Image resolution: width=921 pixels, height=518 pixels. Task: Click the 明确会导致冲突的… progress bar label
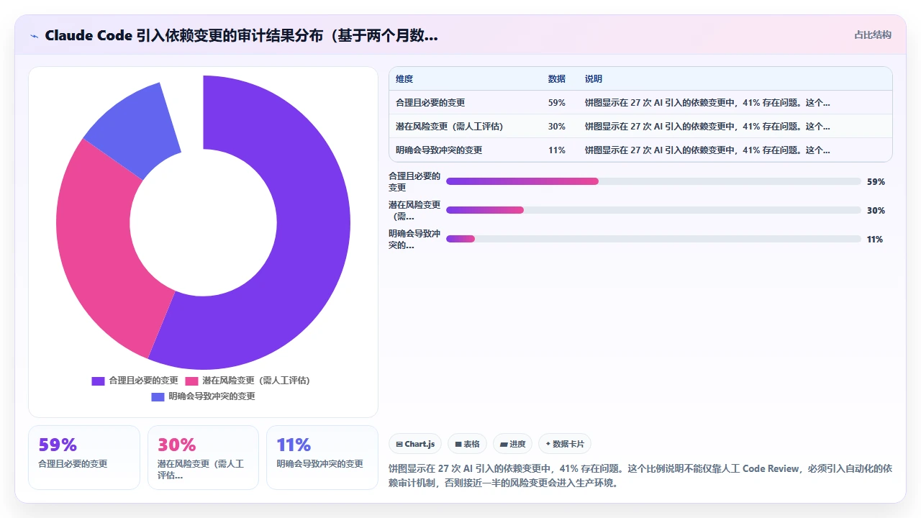(x=414, y=239)
